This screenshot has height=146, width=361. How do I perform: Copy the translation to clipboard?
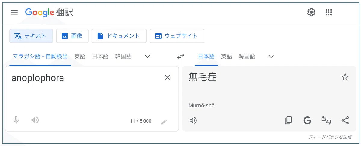coord(288,121)
